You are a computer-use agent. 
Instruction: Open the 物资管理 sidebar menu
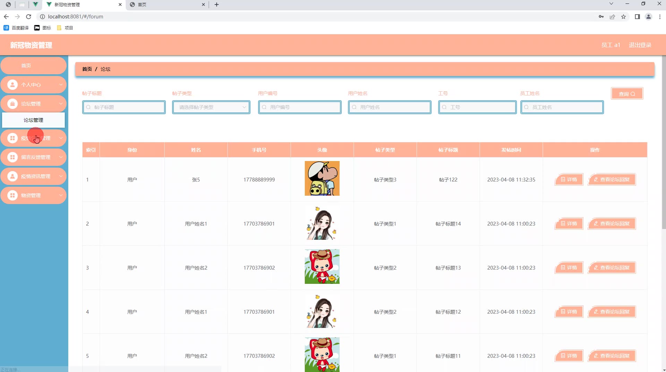coord(34,195)
